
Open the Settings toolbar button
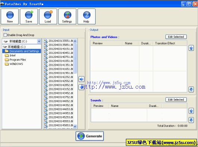point(67,16)
